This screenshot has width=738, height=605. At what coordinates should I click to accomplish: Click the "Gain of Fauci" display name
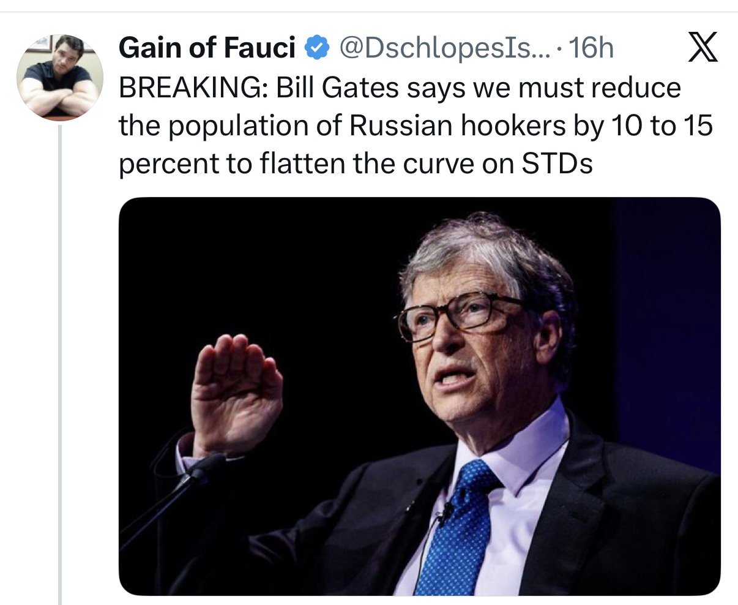[207, 48]
